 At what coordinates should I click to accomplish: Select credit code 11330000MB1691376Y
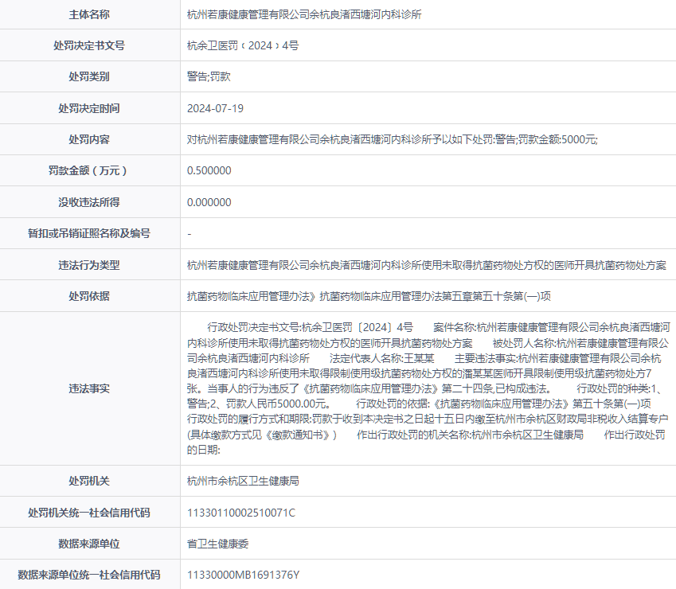coord(243,575)
